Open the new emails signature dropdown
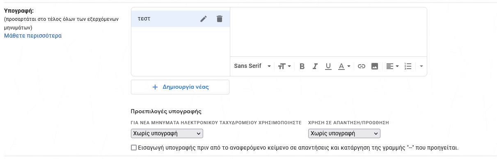The width and height of the screenshot is (497, 159). (x=167, y=134)
